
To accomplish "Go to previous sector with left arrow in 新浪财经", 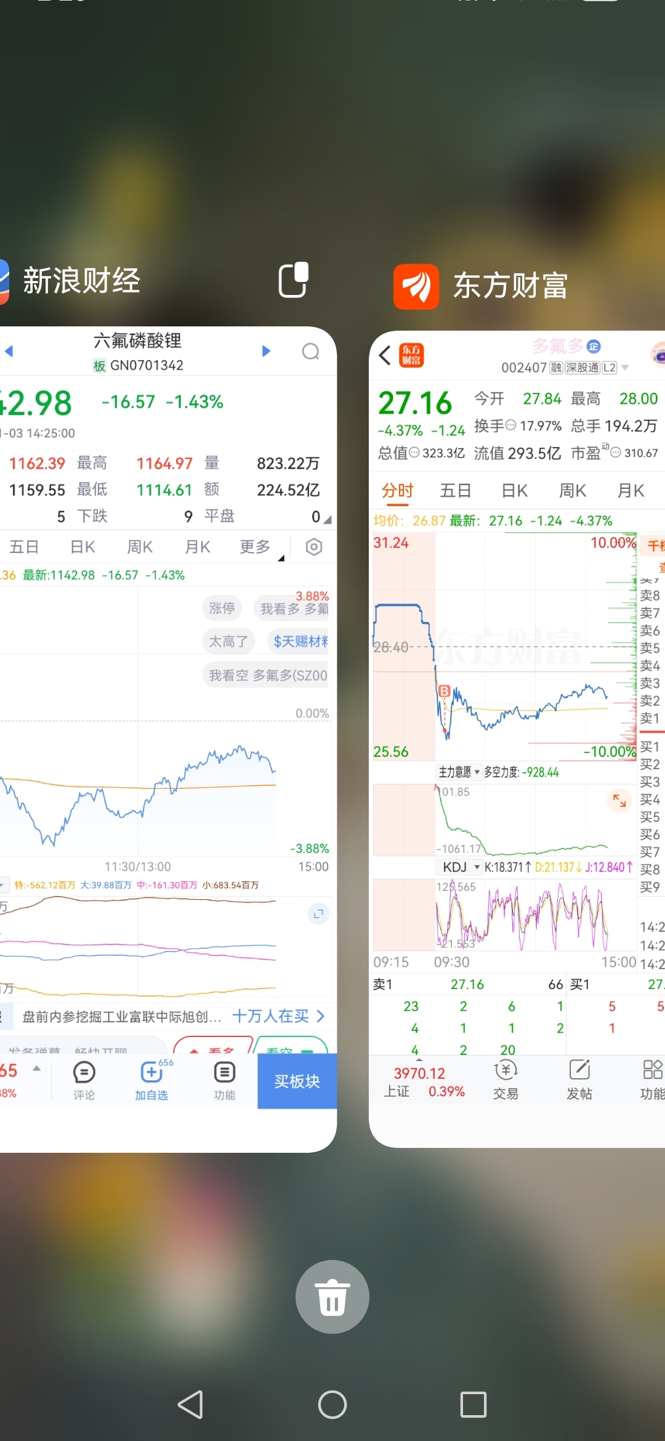I will (x=9, y=351).
